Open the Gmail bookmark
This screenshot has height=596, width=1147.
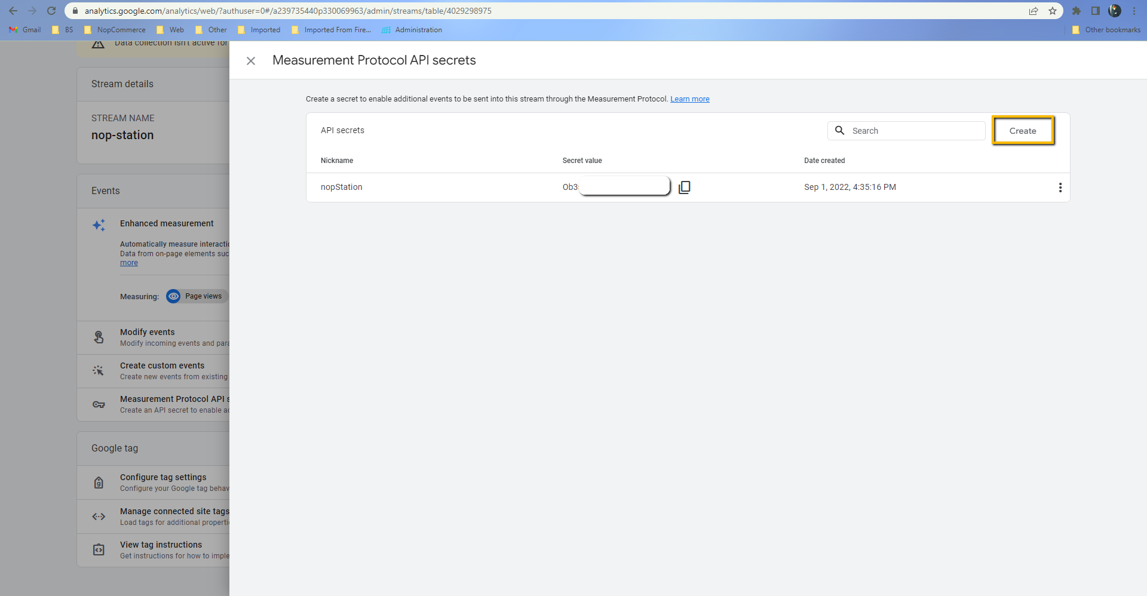click(25, 30)
